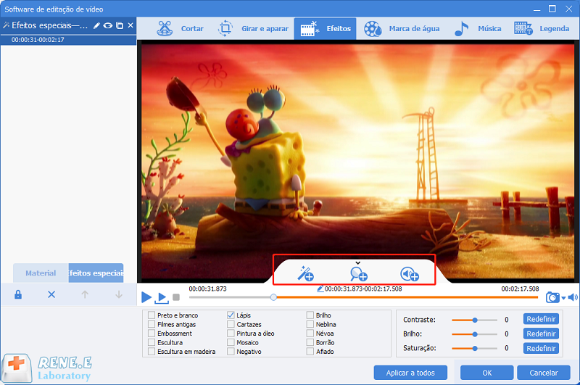580x385 pixels.
Task: Switch to the Música tab
Action: [x=478, y=28]
